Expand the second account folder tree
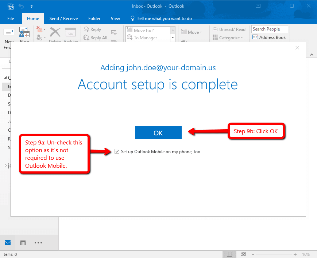The width and height of the screenshot is (317, 258). [x=5, y=166]
